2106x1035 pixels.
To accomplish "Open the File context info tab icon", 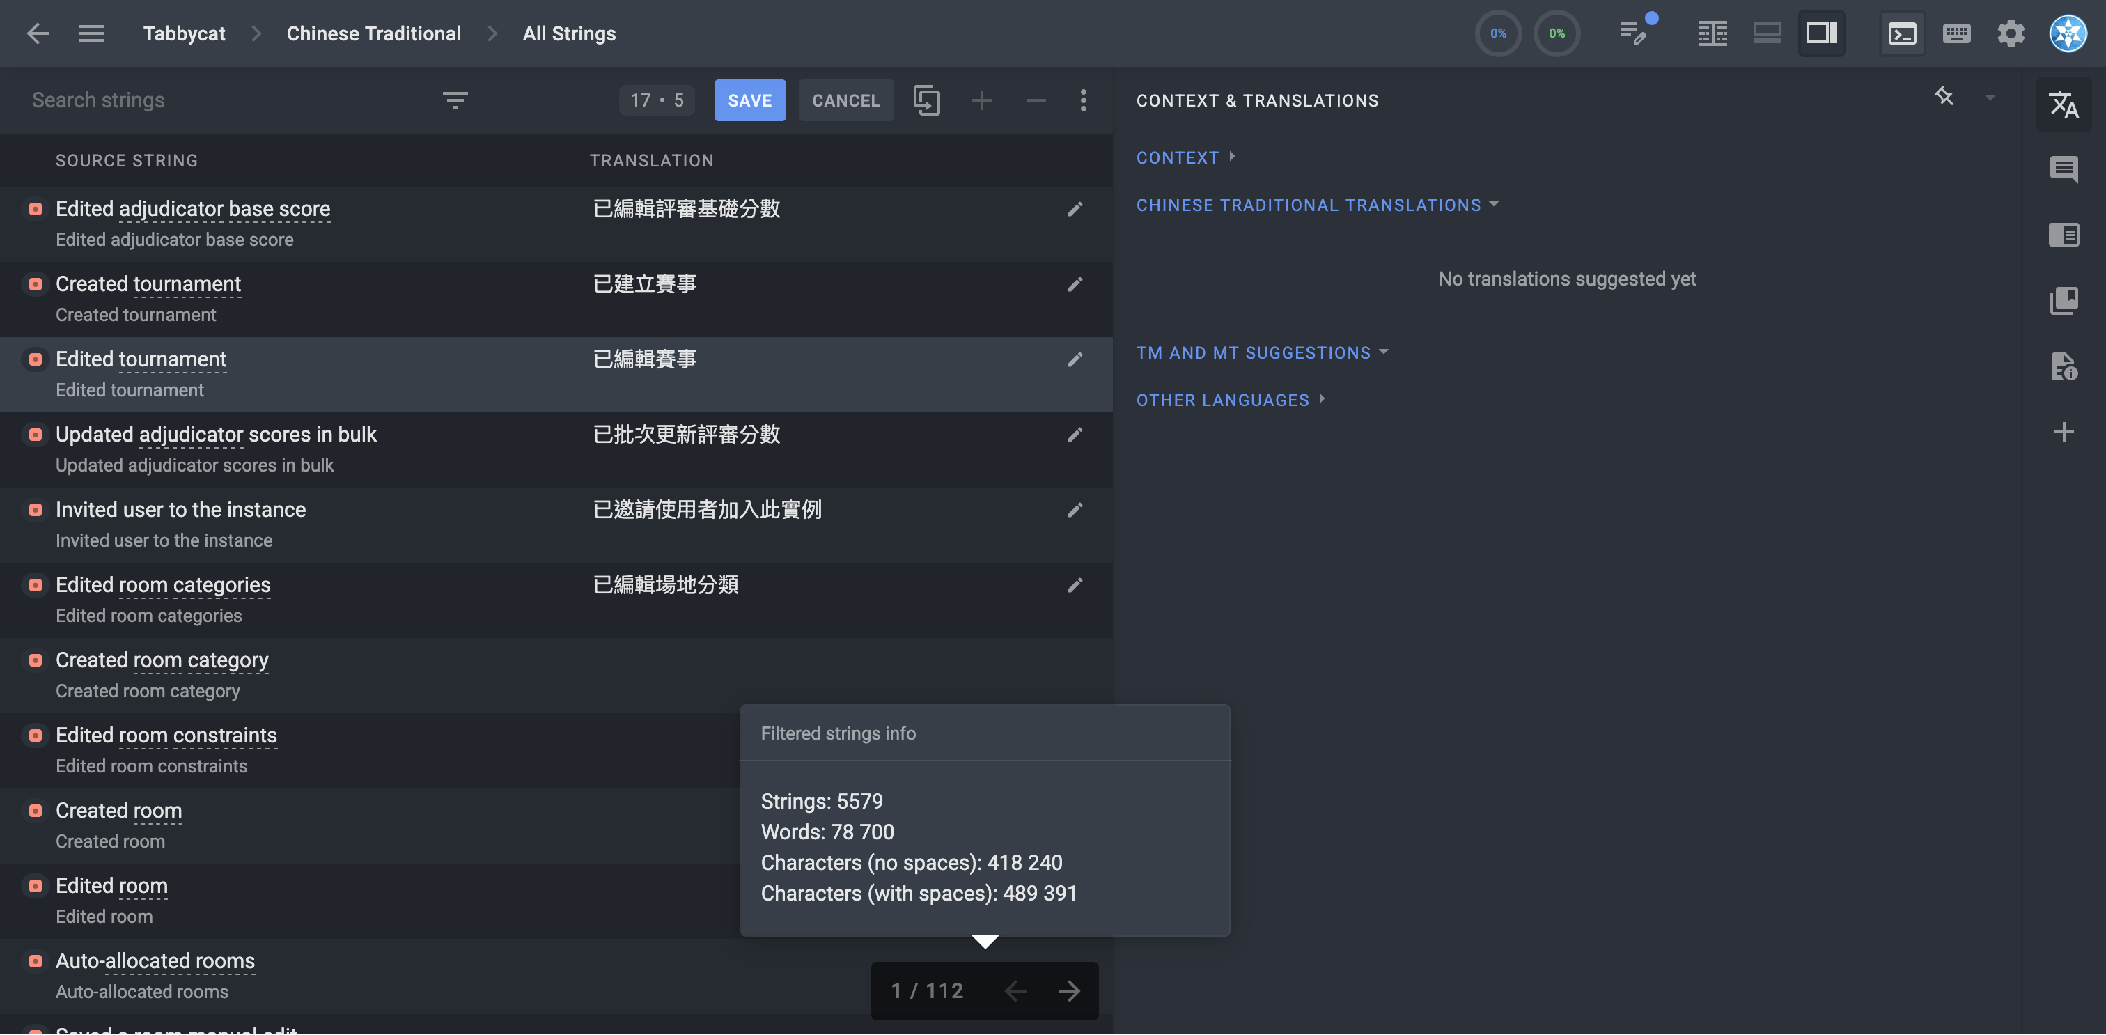I will 2064,366.
